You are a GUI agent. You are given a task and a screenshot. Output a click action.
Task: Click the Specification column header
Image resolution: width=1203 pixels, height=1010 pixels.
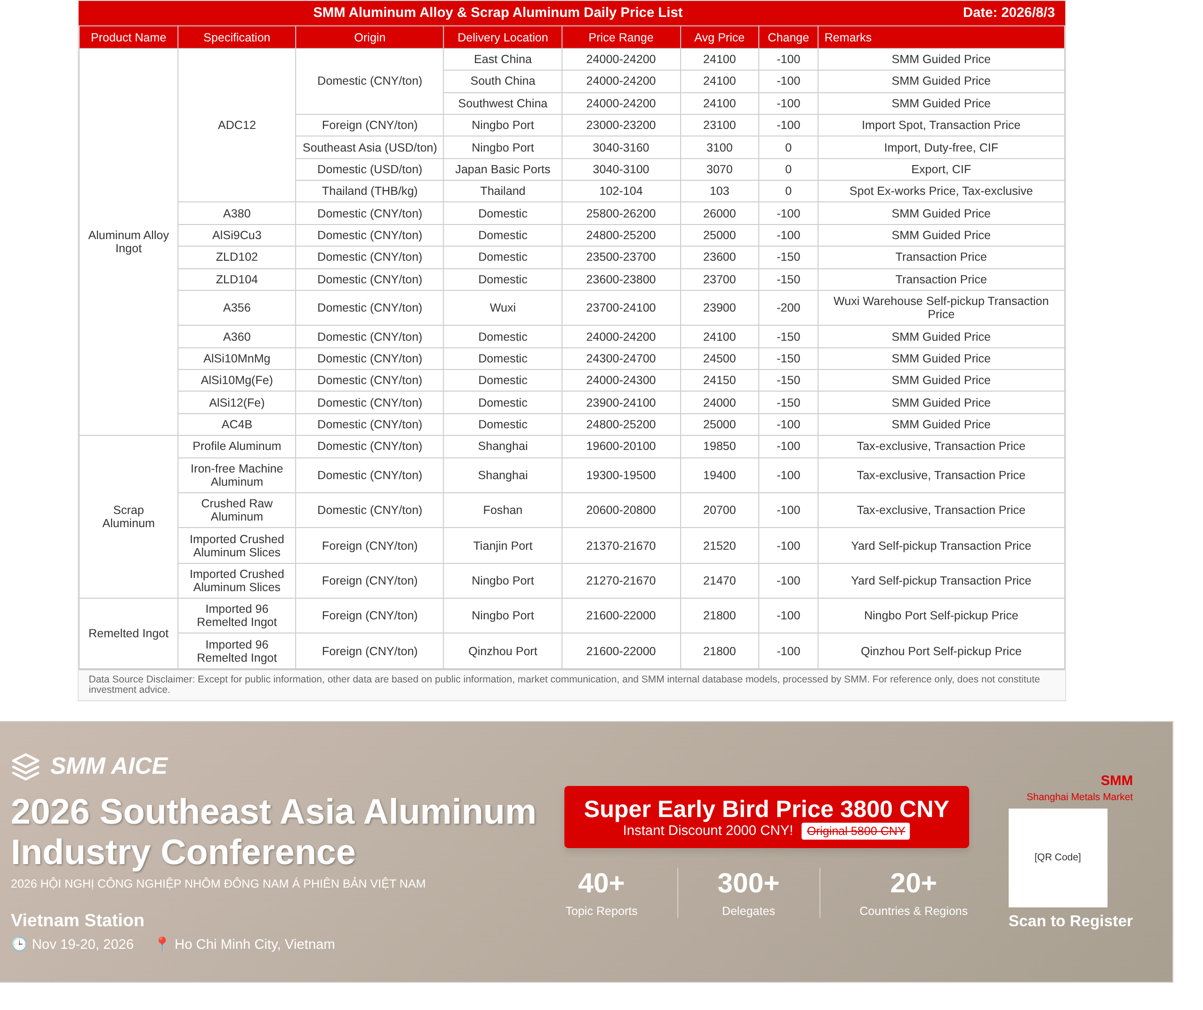tap(237, 37)
